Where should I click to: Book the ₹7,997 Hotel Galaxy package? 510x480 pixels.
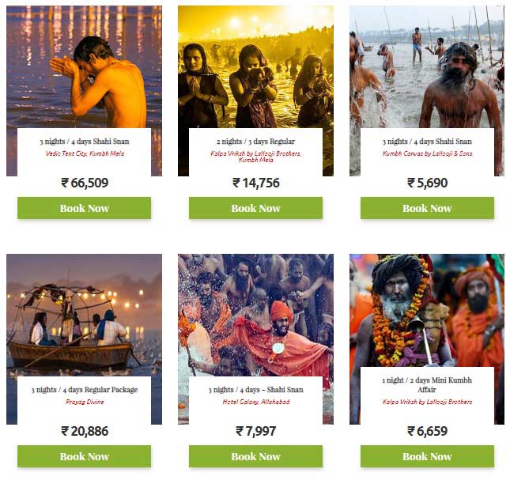coord(255,456)
